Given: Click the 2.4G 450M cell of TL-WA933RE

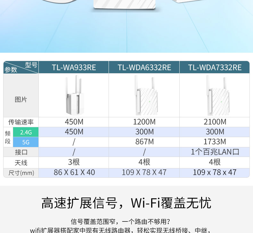Looking at the screenshot, I should (74, 132).
